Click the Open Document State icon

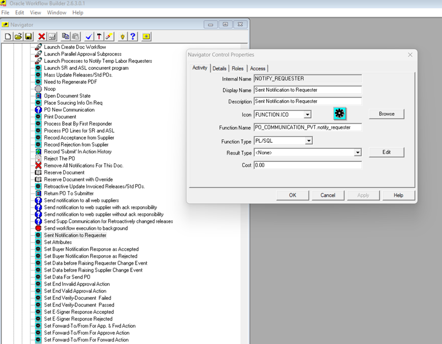point(38,96)
